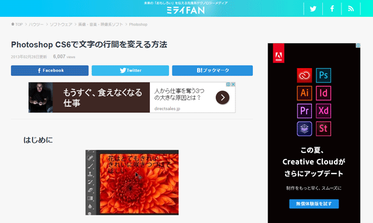This screenshot has width=373, height=223.
Task: Click the Photoshop Ps icon in Adobe ad
Action: click(x=323, y=75)
